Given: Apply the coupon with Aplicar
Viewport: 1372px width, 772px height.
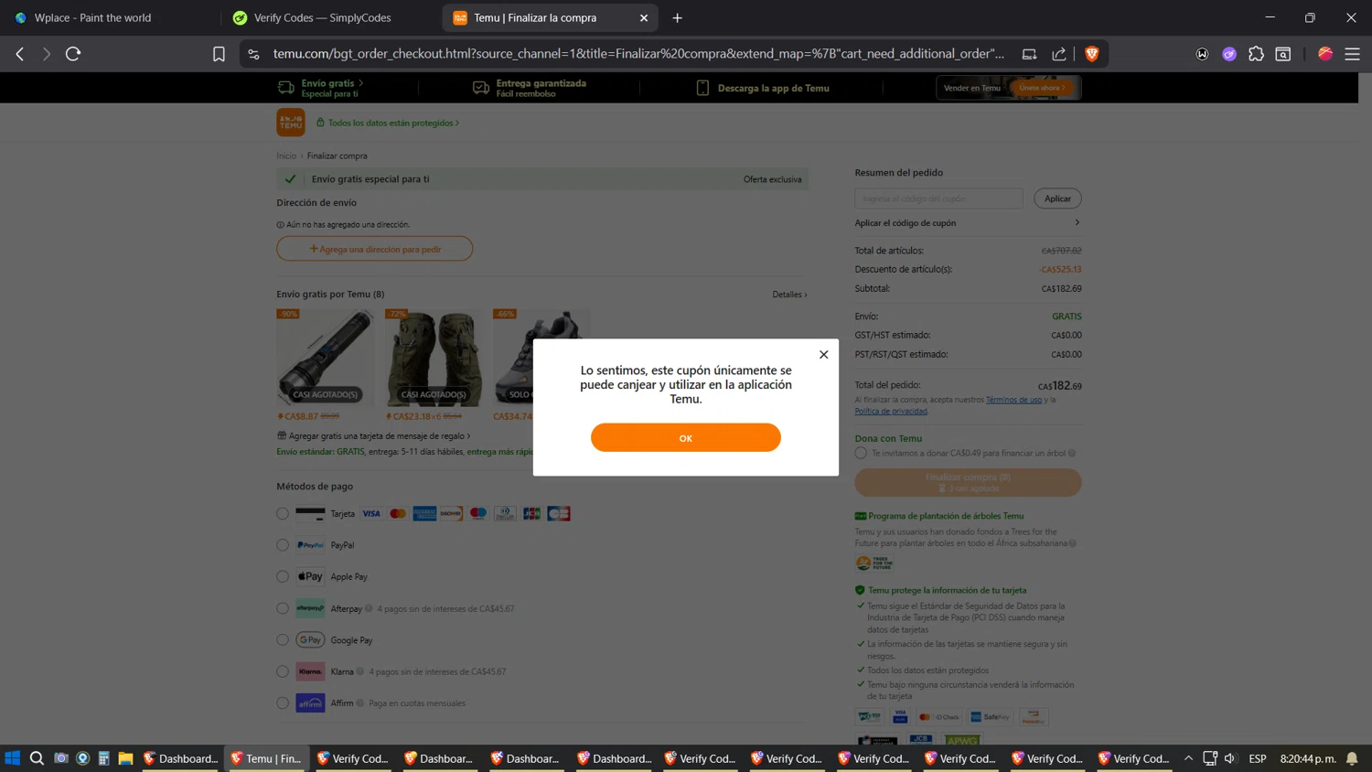Looking at the screenshot, I should click(x=1057, y=198).
